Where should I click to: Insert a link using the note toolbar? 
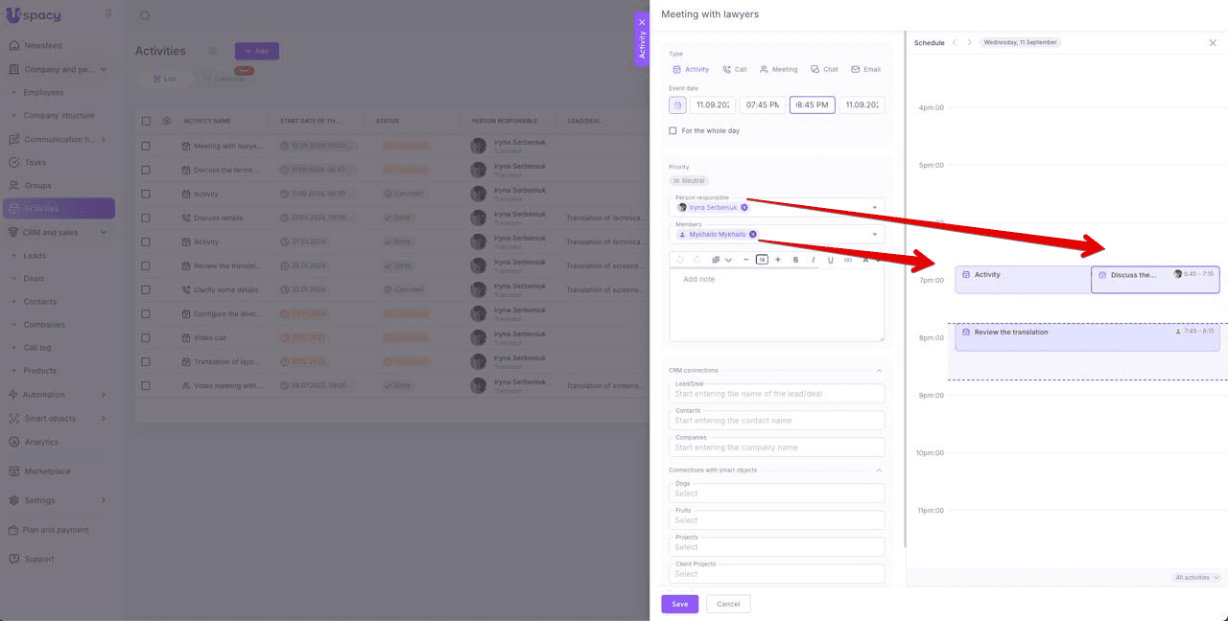pyautogui.click(x=847, y=260)
